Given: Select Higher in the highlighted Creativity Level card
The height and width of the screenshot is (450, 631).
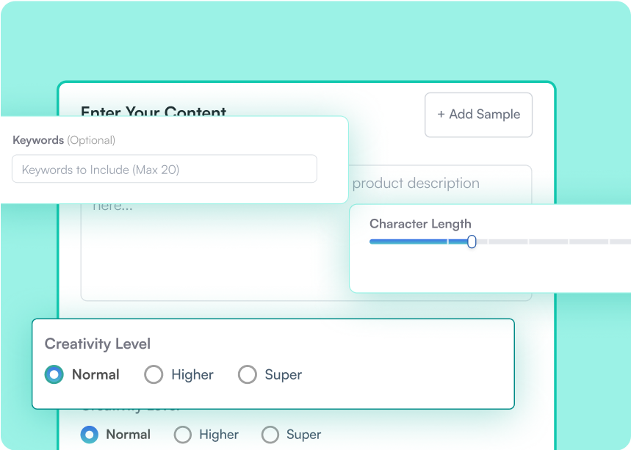Looking at the screenshot, I should click(x=154, y=374).
